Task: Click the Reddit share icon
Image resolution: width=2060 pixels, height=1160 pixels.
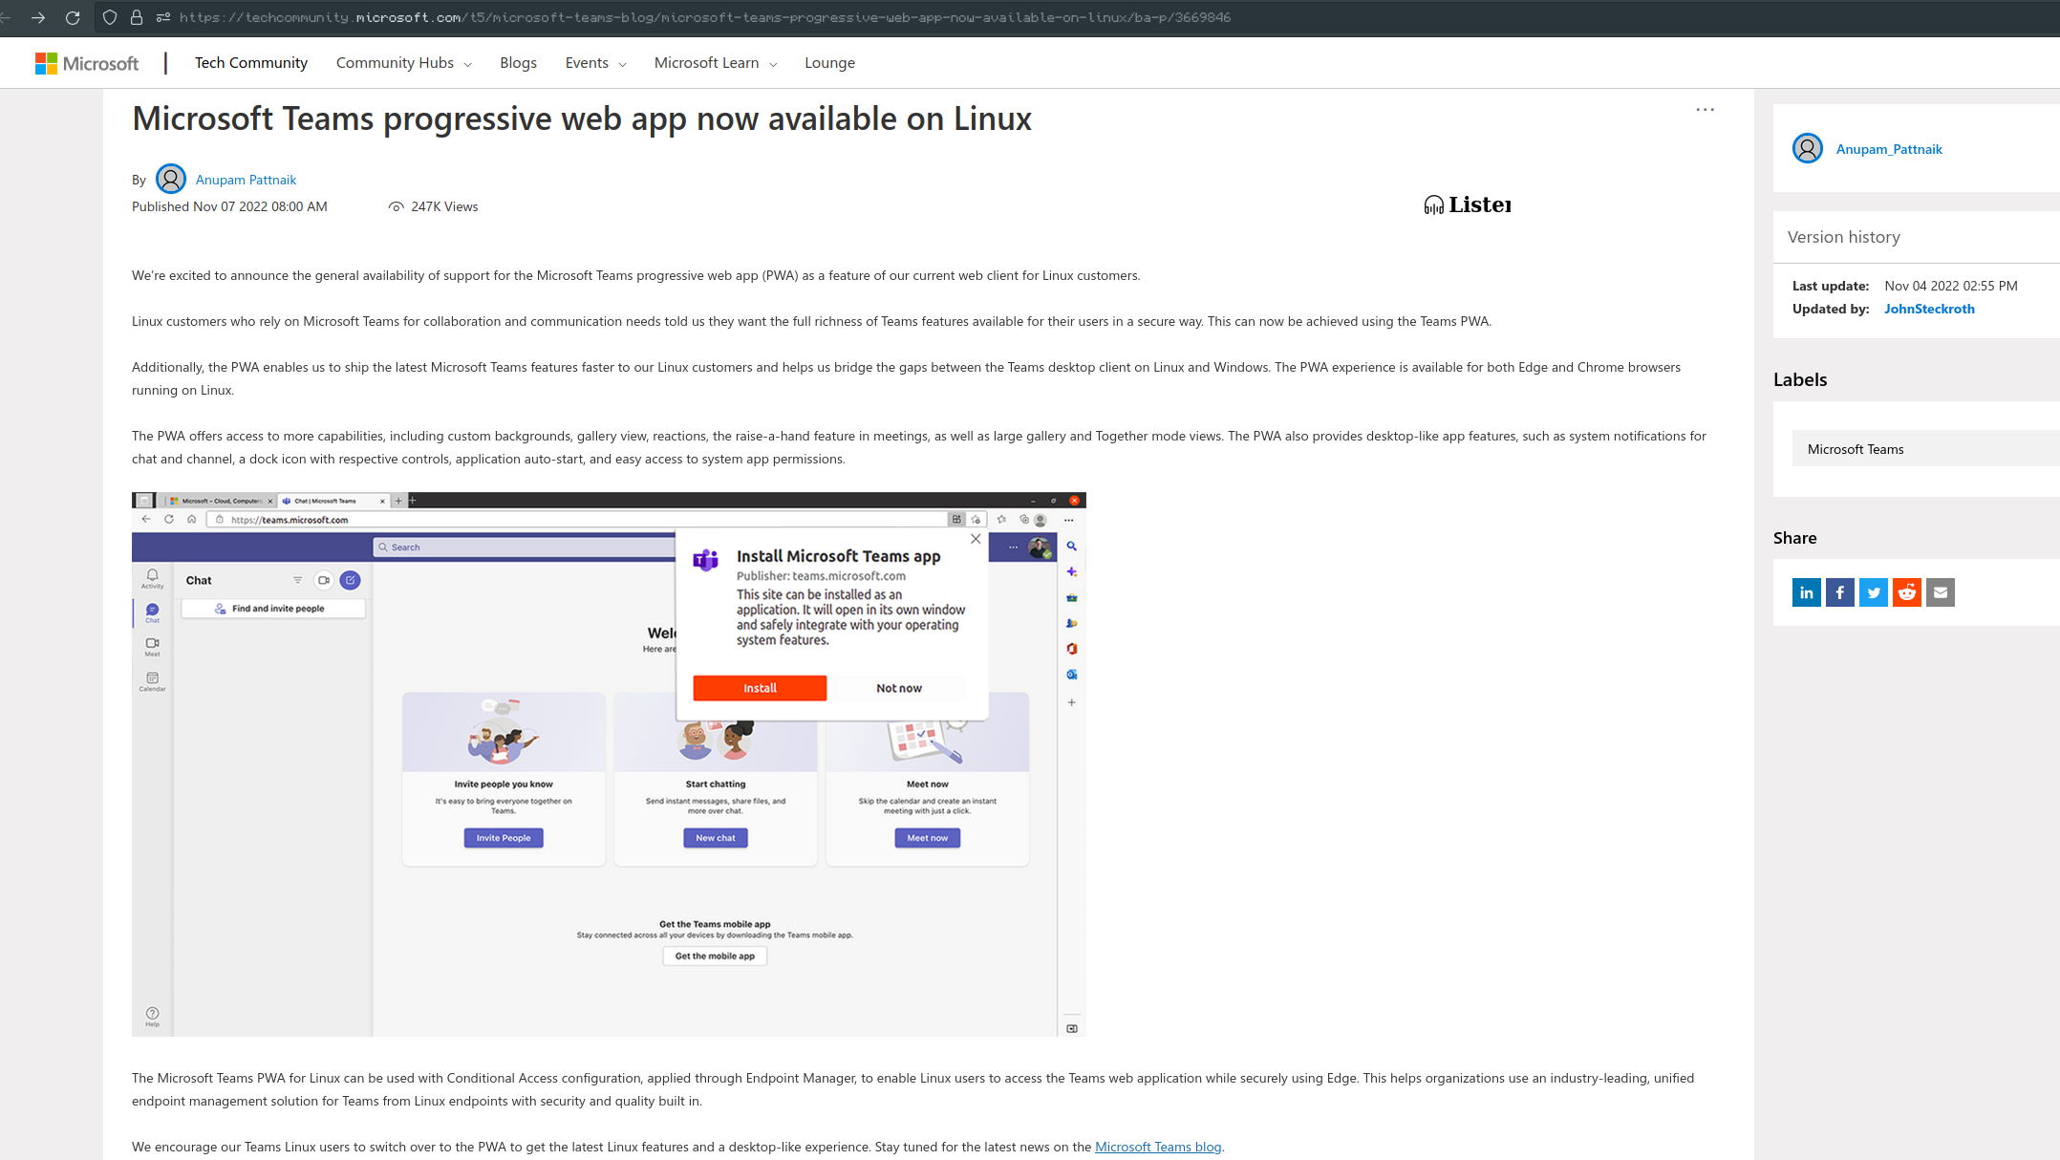Action: [1907, 591]
